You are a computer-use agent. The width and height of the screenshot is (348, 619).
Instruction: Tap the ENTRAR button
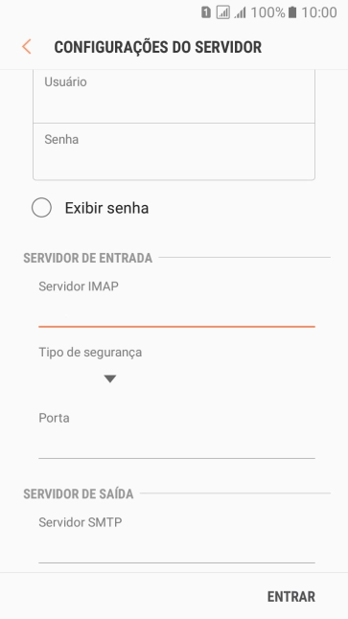[x=291, y=597]
